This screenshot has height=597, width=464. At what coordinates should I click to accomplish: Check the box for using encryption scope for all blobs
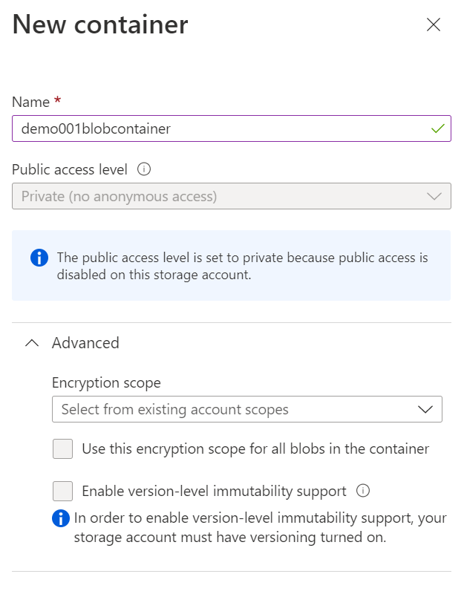(63, 449)
